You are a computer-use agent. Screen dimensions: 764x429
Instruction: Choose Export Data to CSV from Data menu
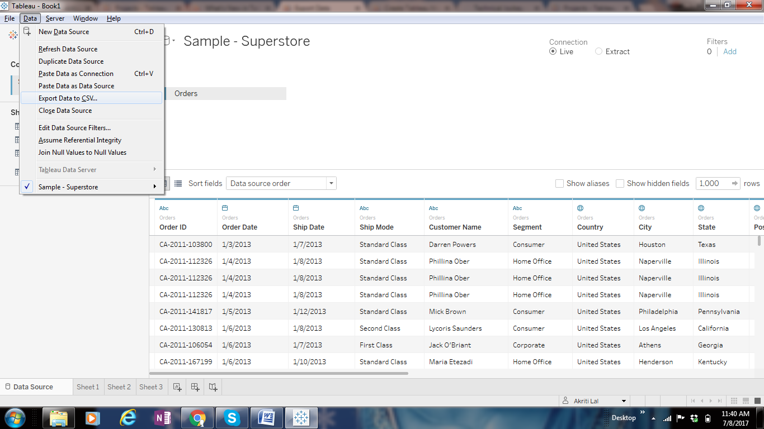pyautogui.click(x=91, y=98)
